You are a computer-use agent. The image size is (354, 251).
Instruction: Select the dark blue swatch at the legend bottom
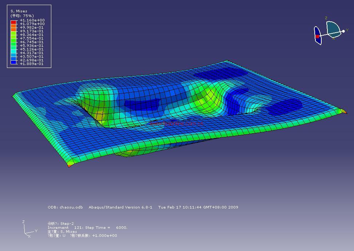tap(14, 63)
